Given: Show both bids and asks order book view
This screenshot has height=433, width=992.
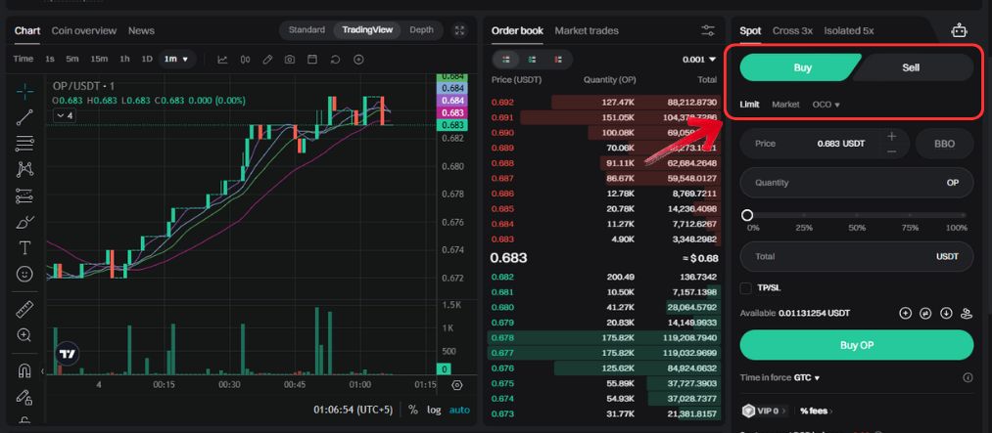Looking at the screenshot, I should 506,60.
